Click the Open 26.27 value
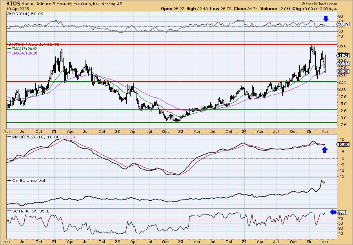Screen dimensions: 353x245 click(x=173, y=9)
